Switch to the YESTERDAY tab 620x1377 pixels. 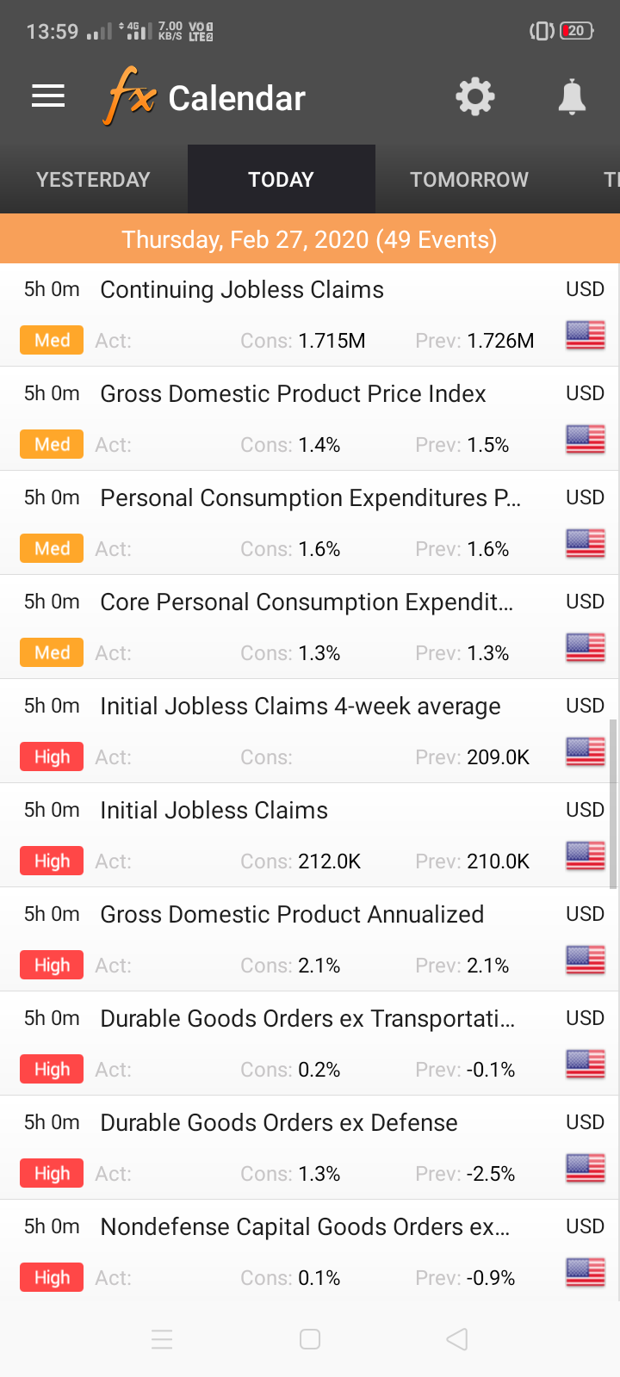[x=93, y=180]
